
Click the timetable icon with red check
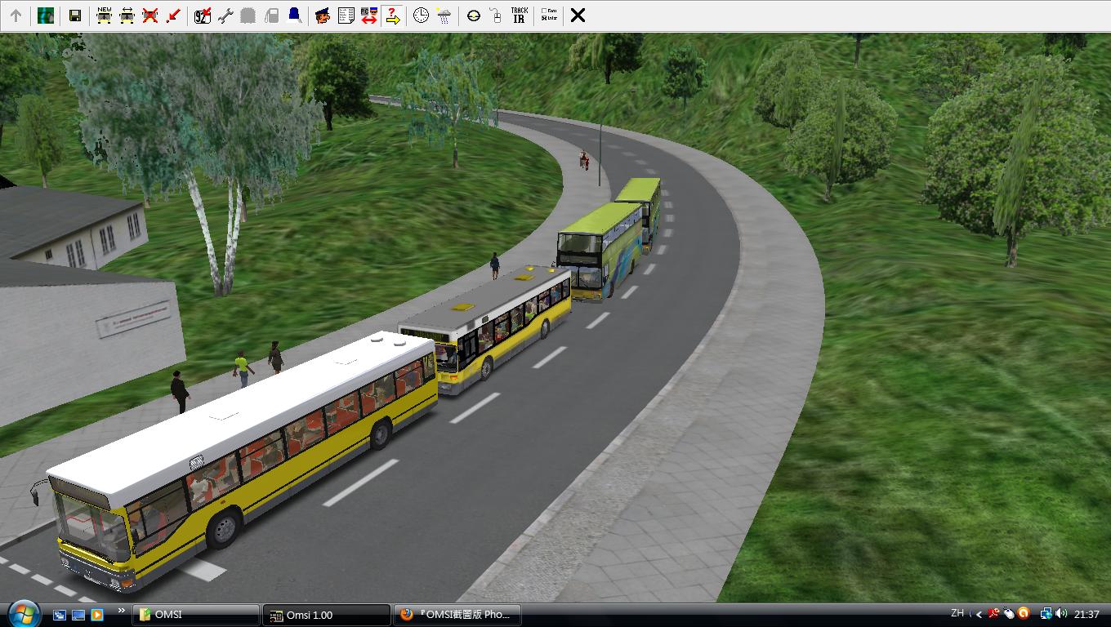(203, 16)
